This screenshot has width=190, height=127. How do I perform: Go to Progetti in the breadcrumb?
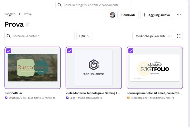tap(10, 14)
